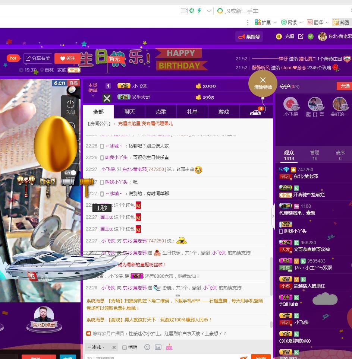Select ~冰域~ chat recipient field
The width and height of the screenshot is (352, 359).
101,347
